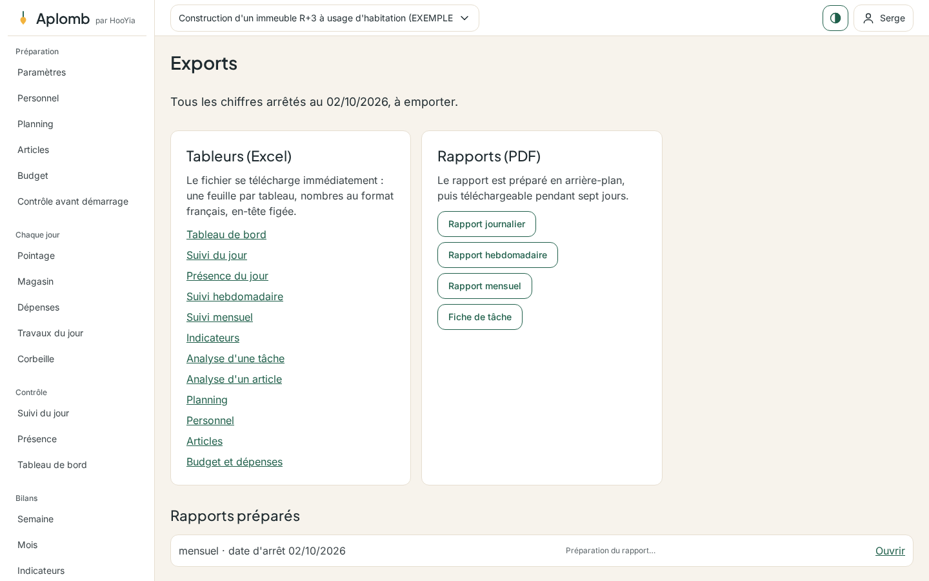Click 'mensuel · date d'arrêt 02/10/2026' row text
Screen dimensions: 929x581
[x=262, y=551]
